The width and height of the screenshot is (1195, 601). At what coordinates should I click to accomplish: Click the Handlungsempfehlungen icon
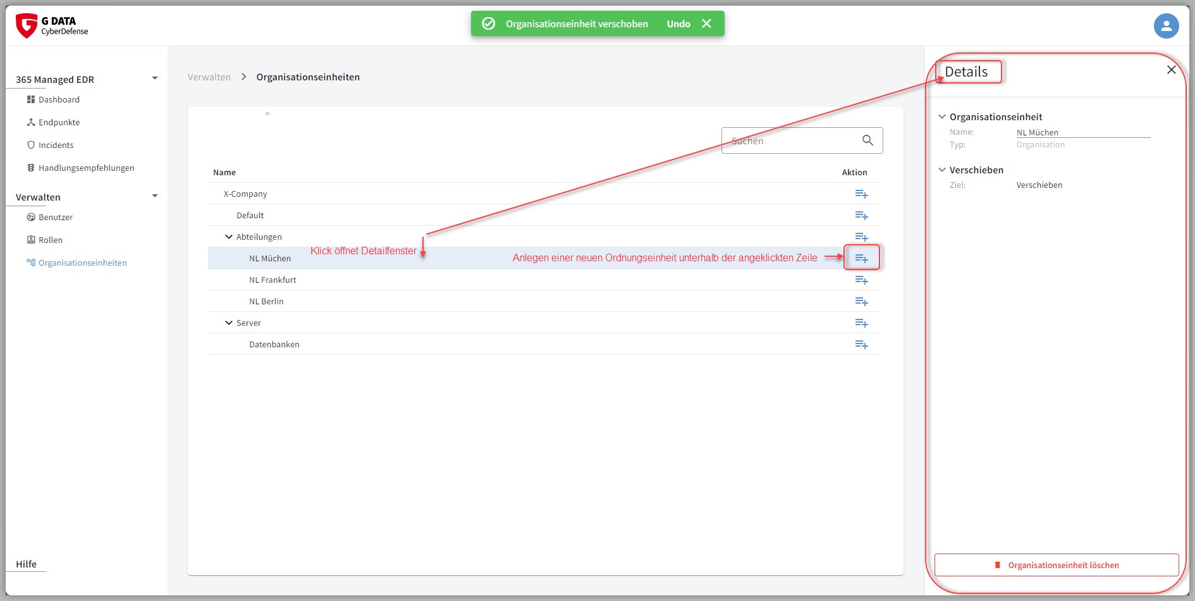[x=30, y=168]
